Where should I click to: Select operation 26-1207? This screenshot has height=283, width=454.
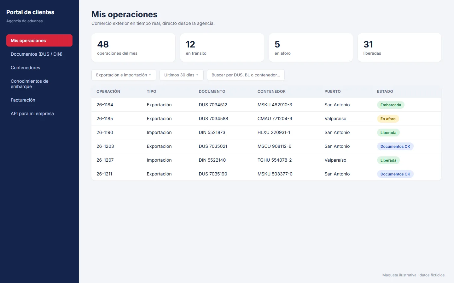105,160
